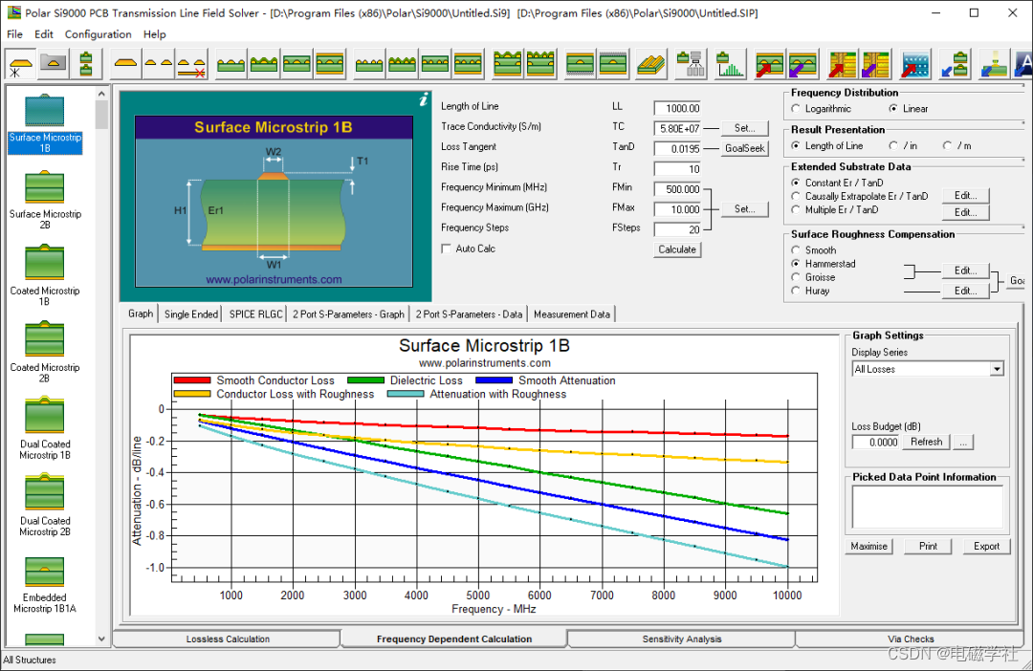The width and height of the screenshot is (1033, 671).
Task: Click the structure icon with purple arrow
Action: 803,65
